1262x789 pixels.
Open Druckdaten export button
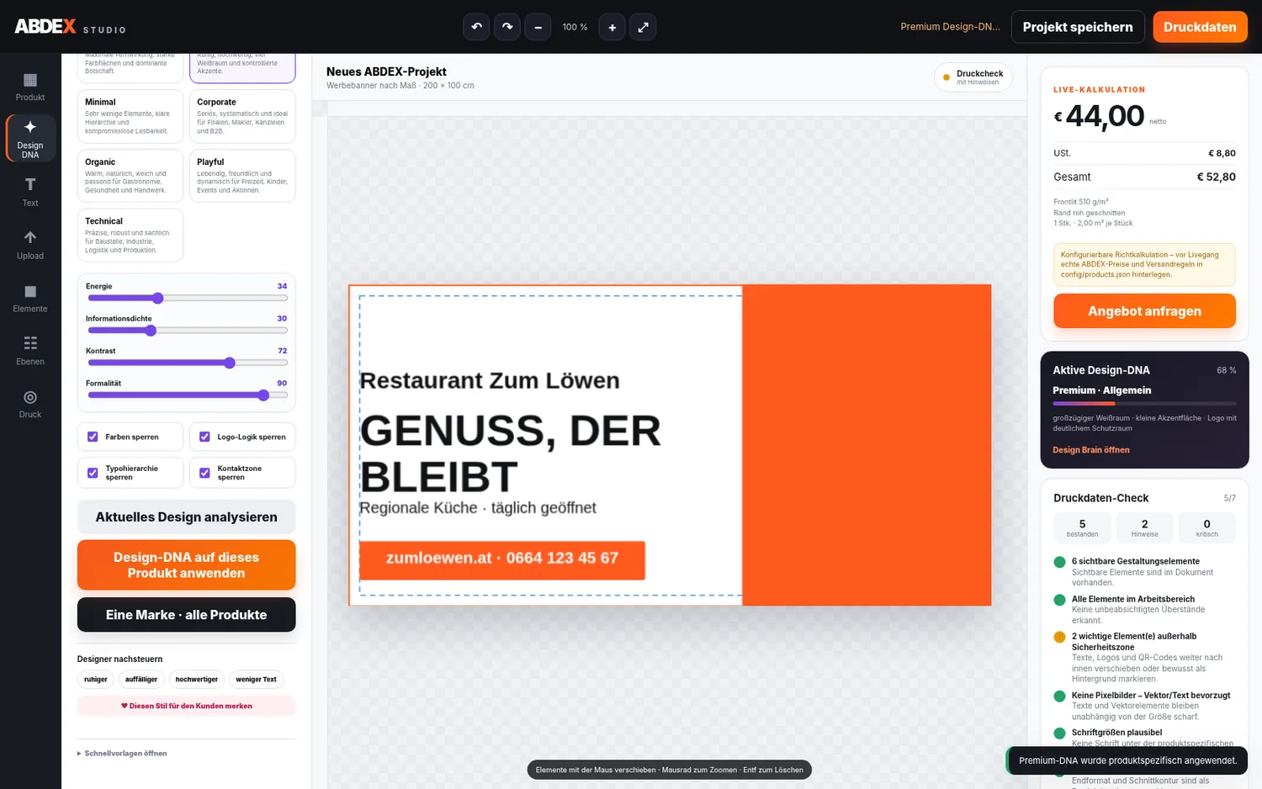[1200, 27]
